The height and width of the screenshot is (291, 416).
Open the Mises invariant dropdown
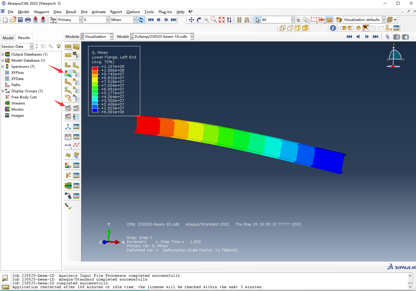(x=135, y=20)
